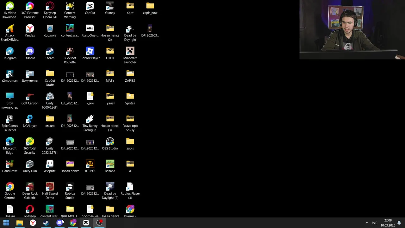Show hidden system tray icons

point(367,223)
